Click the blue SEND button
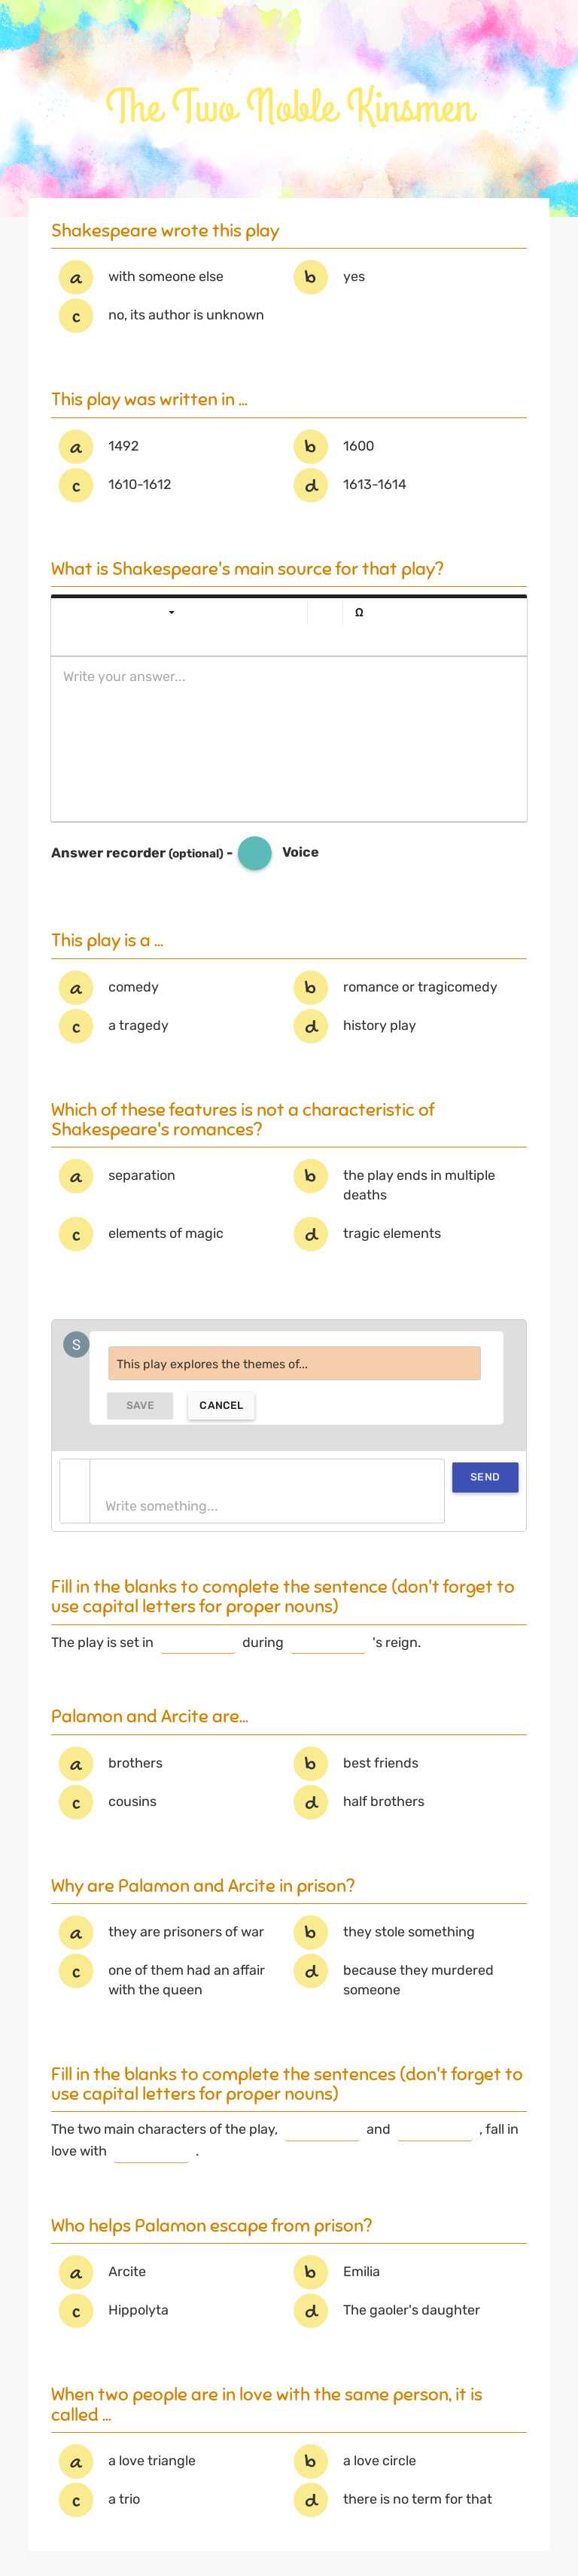This screenshot has height=2576, width=578. coord(484,1477)
